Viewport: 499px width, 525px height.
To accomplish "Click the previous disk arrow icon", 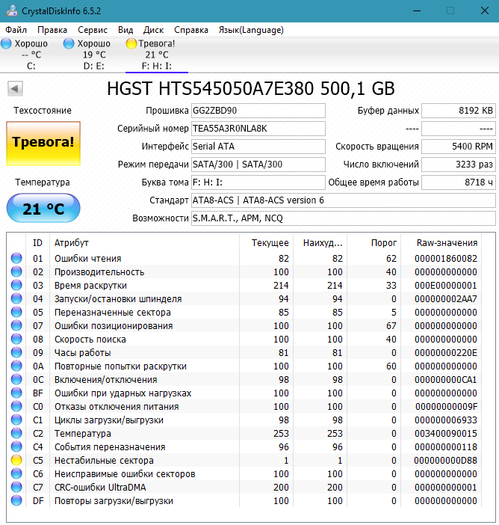I will (x=15, y=89).
